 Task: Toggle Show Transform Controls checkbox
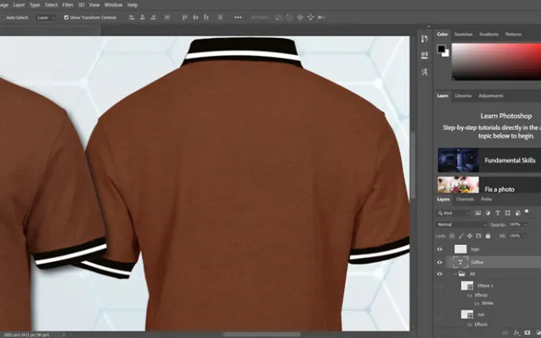[x=67, y=17]
